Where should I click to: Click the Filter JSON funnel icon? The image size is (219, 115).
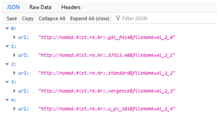point(118,19)
